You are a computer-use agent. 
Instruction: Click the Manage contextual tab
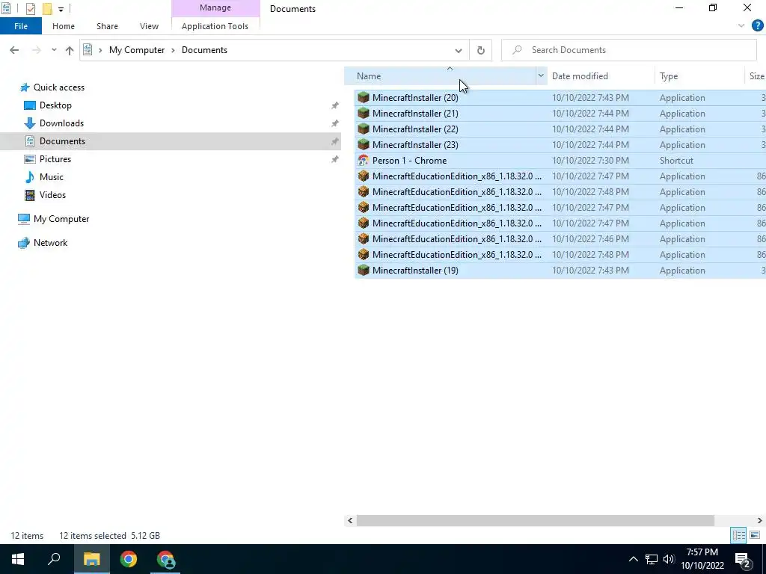[215, 7]
